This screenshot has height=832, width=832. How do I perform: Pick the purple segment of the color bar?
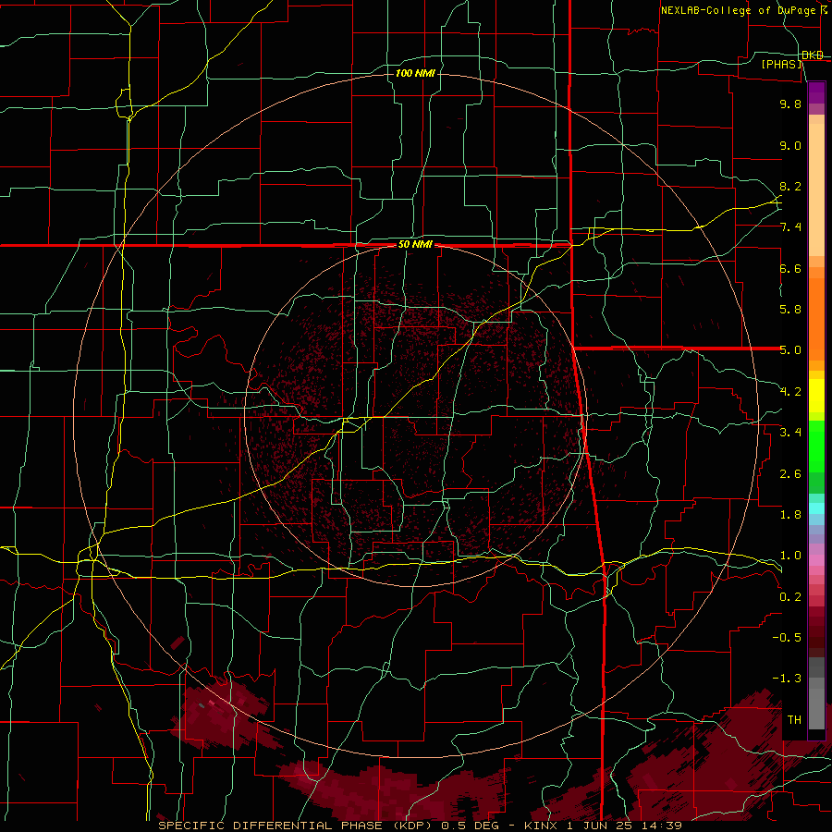[816, 92]
